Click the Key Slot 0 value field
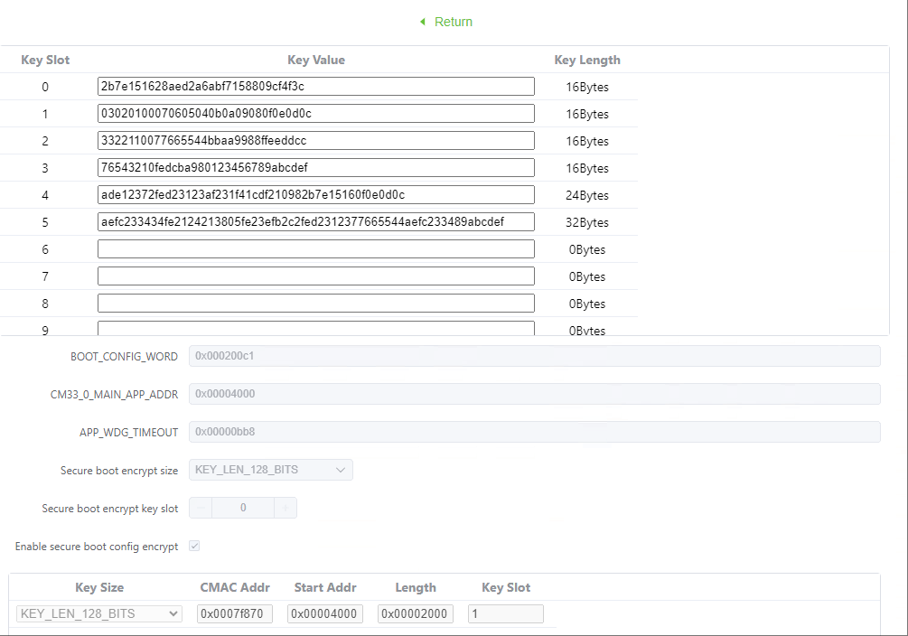The width and height of the screenshot is (908, 636). pyautogui.click(x=315, y=87)
